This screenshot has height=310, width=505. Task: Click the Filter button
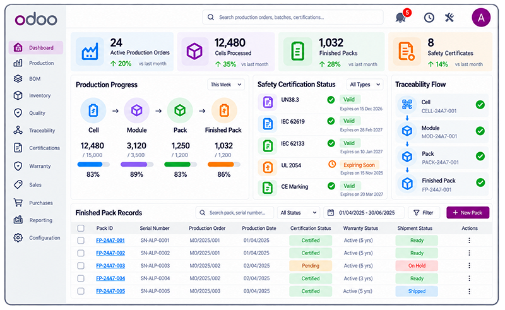[424, 213]
